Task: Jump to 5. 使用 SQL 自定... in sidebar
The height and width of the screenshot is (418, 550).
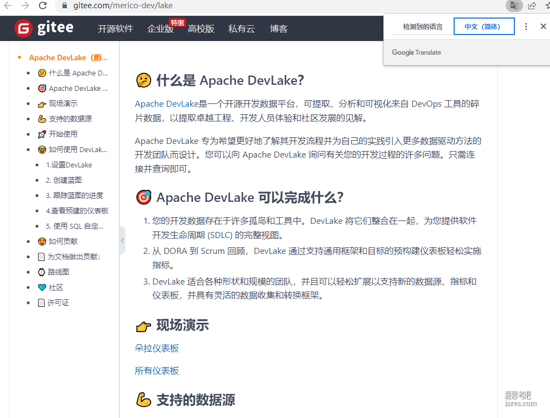Action: pos(75,226)
